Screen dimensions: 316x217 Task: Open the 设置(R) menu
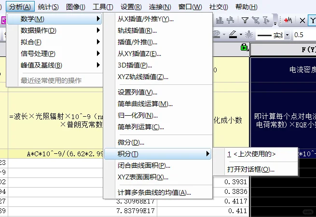click(131, 7)
